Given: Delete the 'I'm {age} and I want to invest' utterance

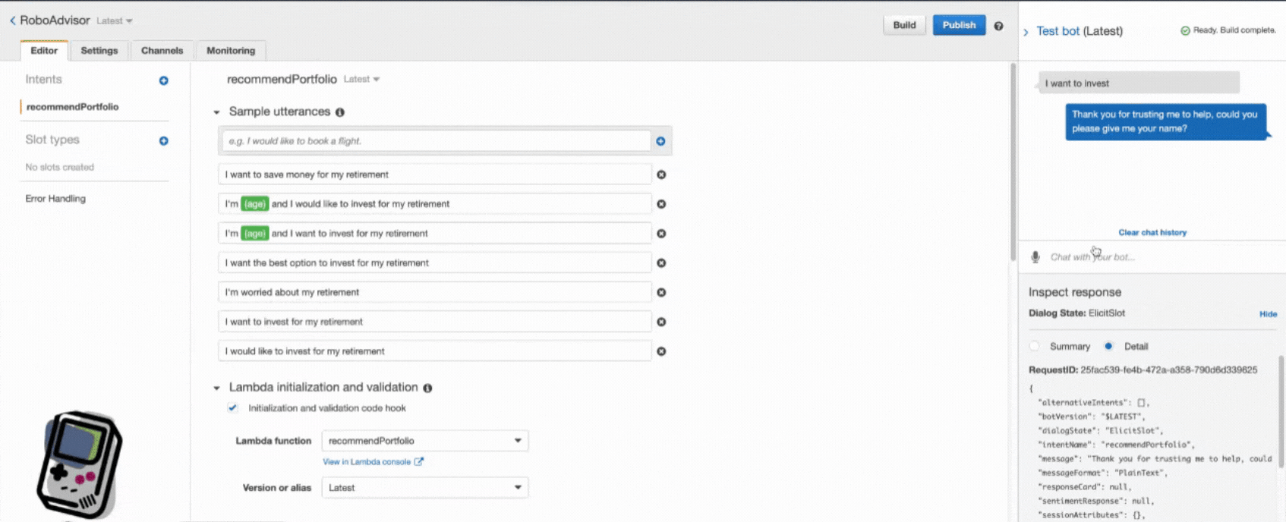Looking at the screenshot, I should [661, 234].
